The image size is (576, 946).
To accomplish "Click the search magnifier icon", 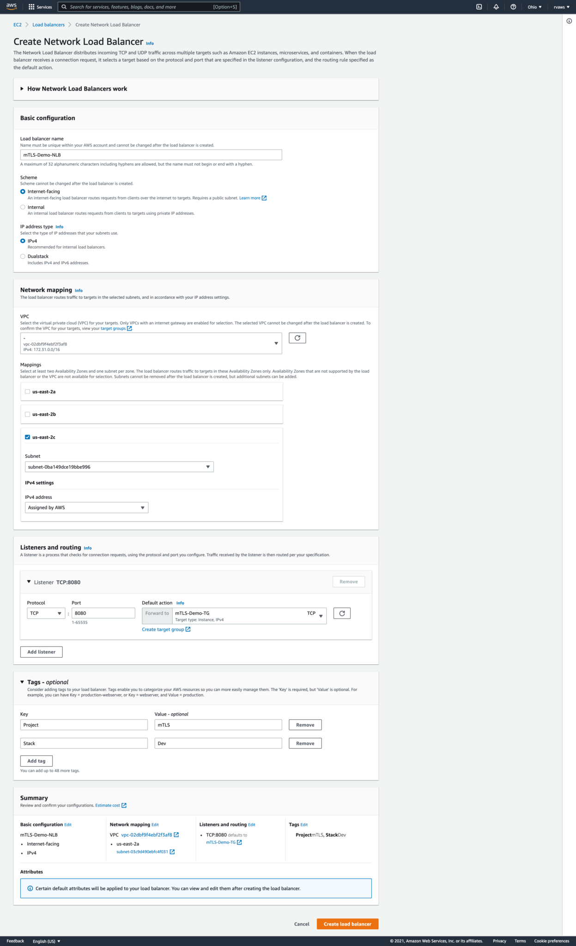I will (x=64, y=7).
